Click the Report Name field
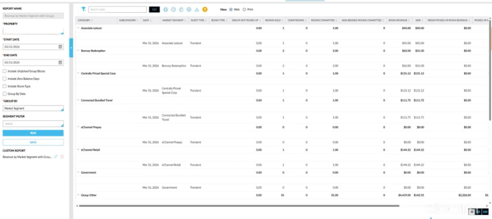492x219 pixels. point(33,16)
